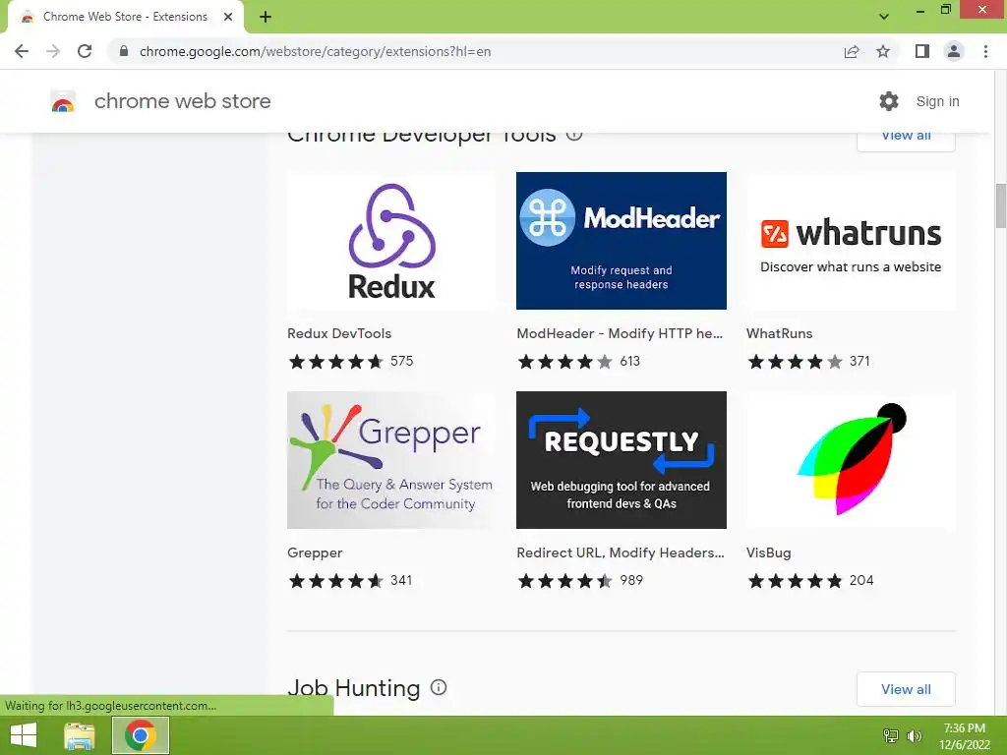The height and width of the screenshot is (755, 1007).
Task: Open the whatruns extension thumbnail
Action: tap(851, 241)
